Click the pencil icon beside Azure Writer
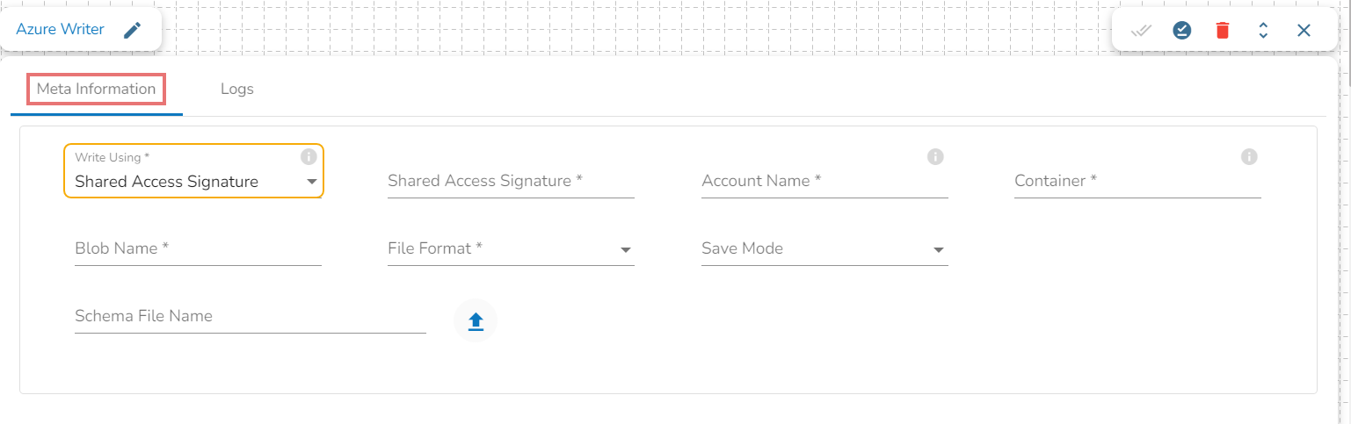The image size is (1351, 424). (132, 30)
